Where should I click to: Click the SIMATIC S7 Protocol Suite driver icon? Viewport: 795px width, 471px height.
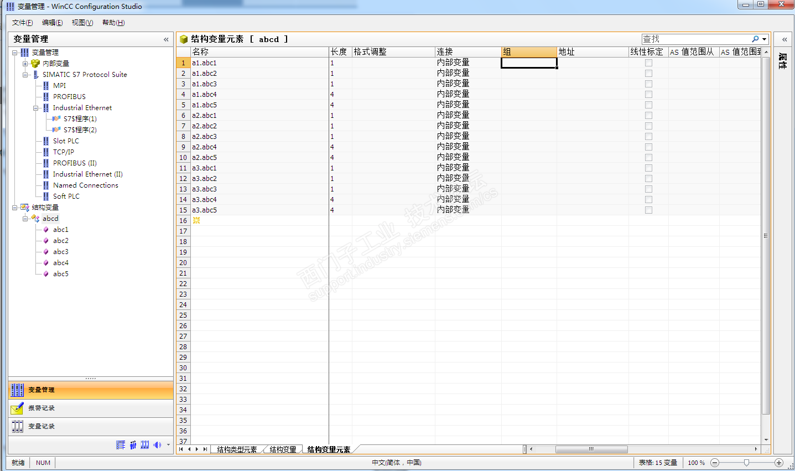coord(36,75)
